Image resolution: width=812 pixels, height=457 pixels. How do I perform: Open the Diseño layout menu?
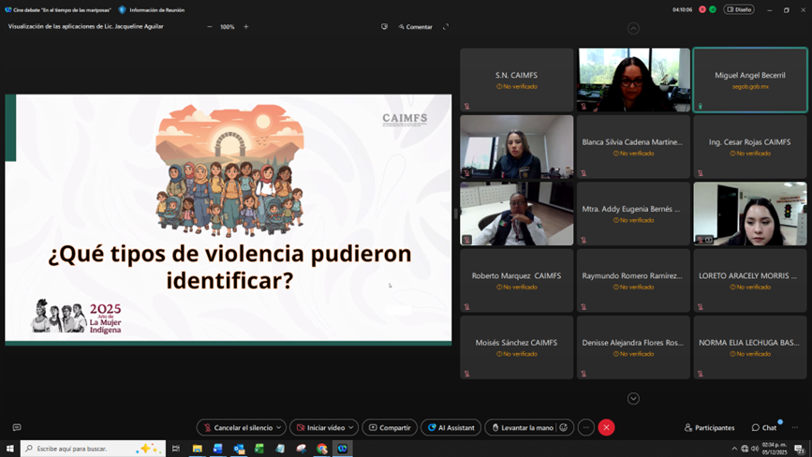[x=739, y=9]
